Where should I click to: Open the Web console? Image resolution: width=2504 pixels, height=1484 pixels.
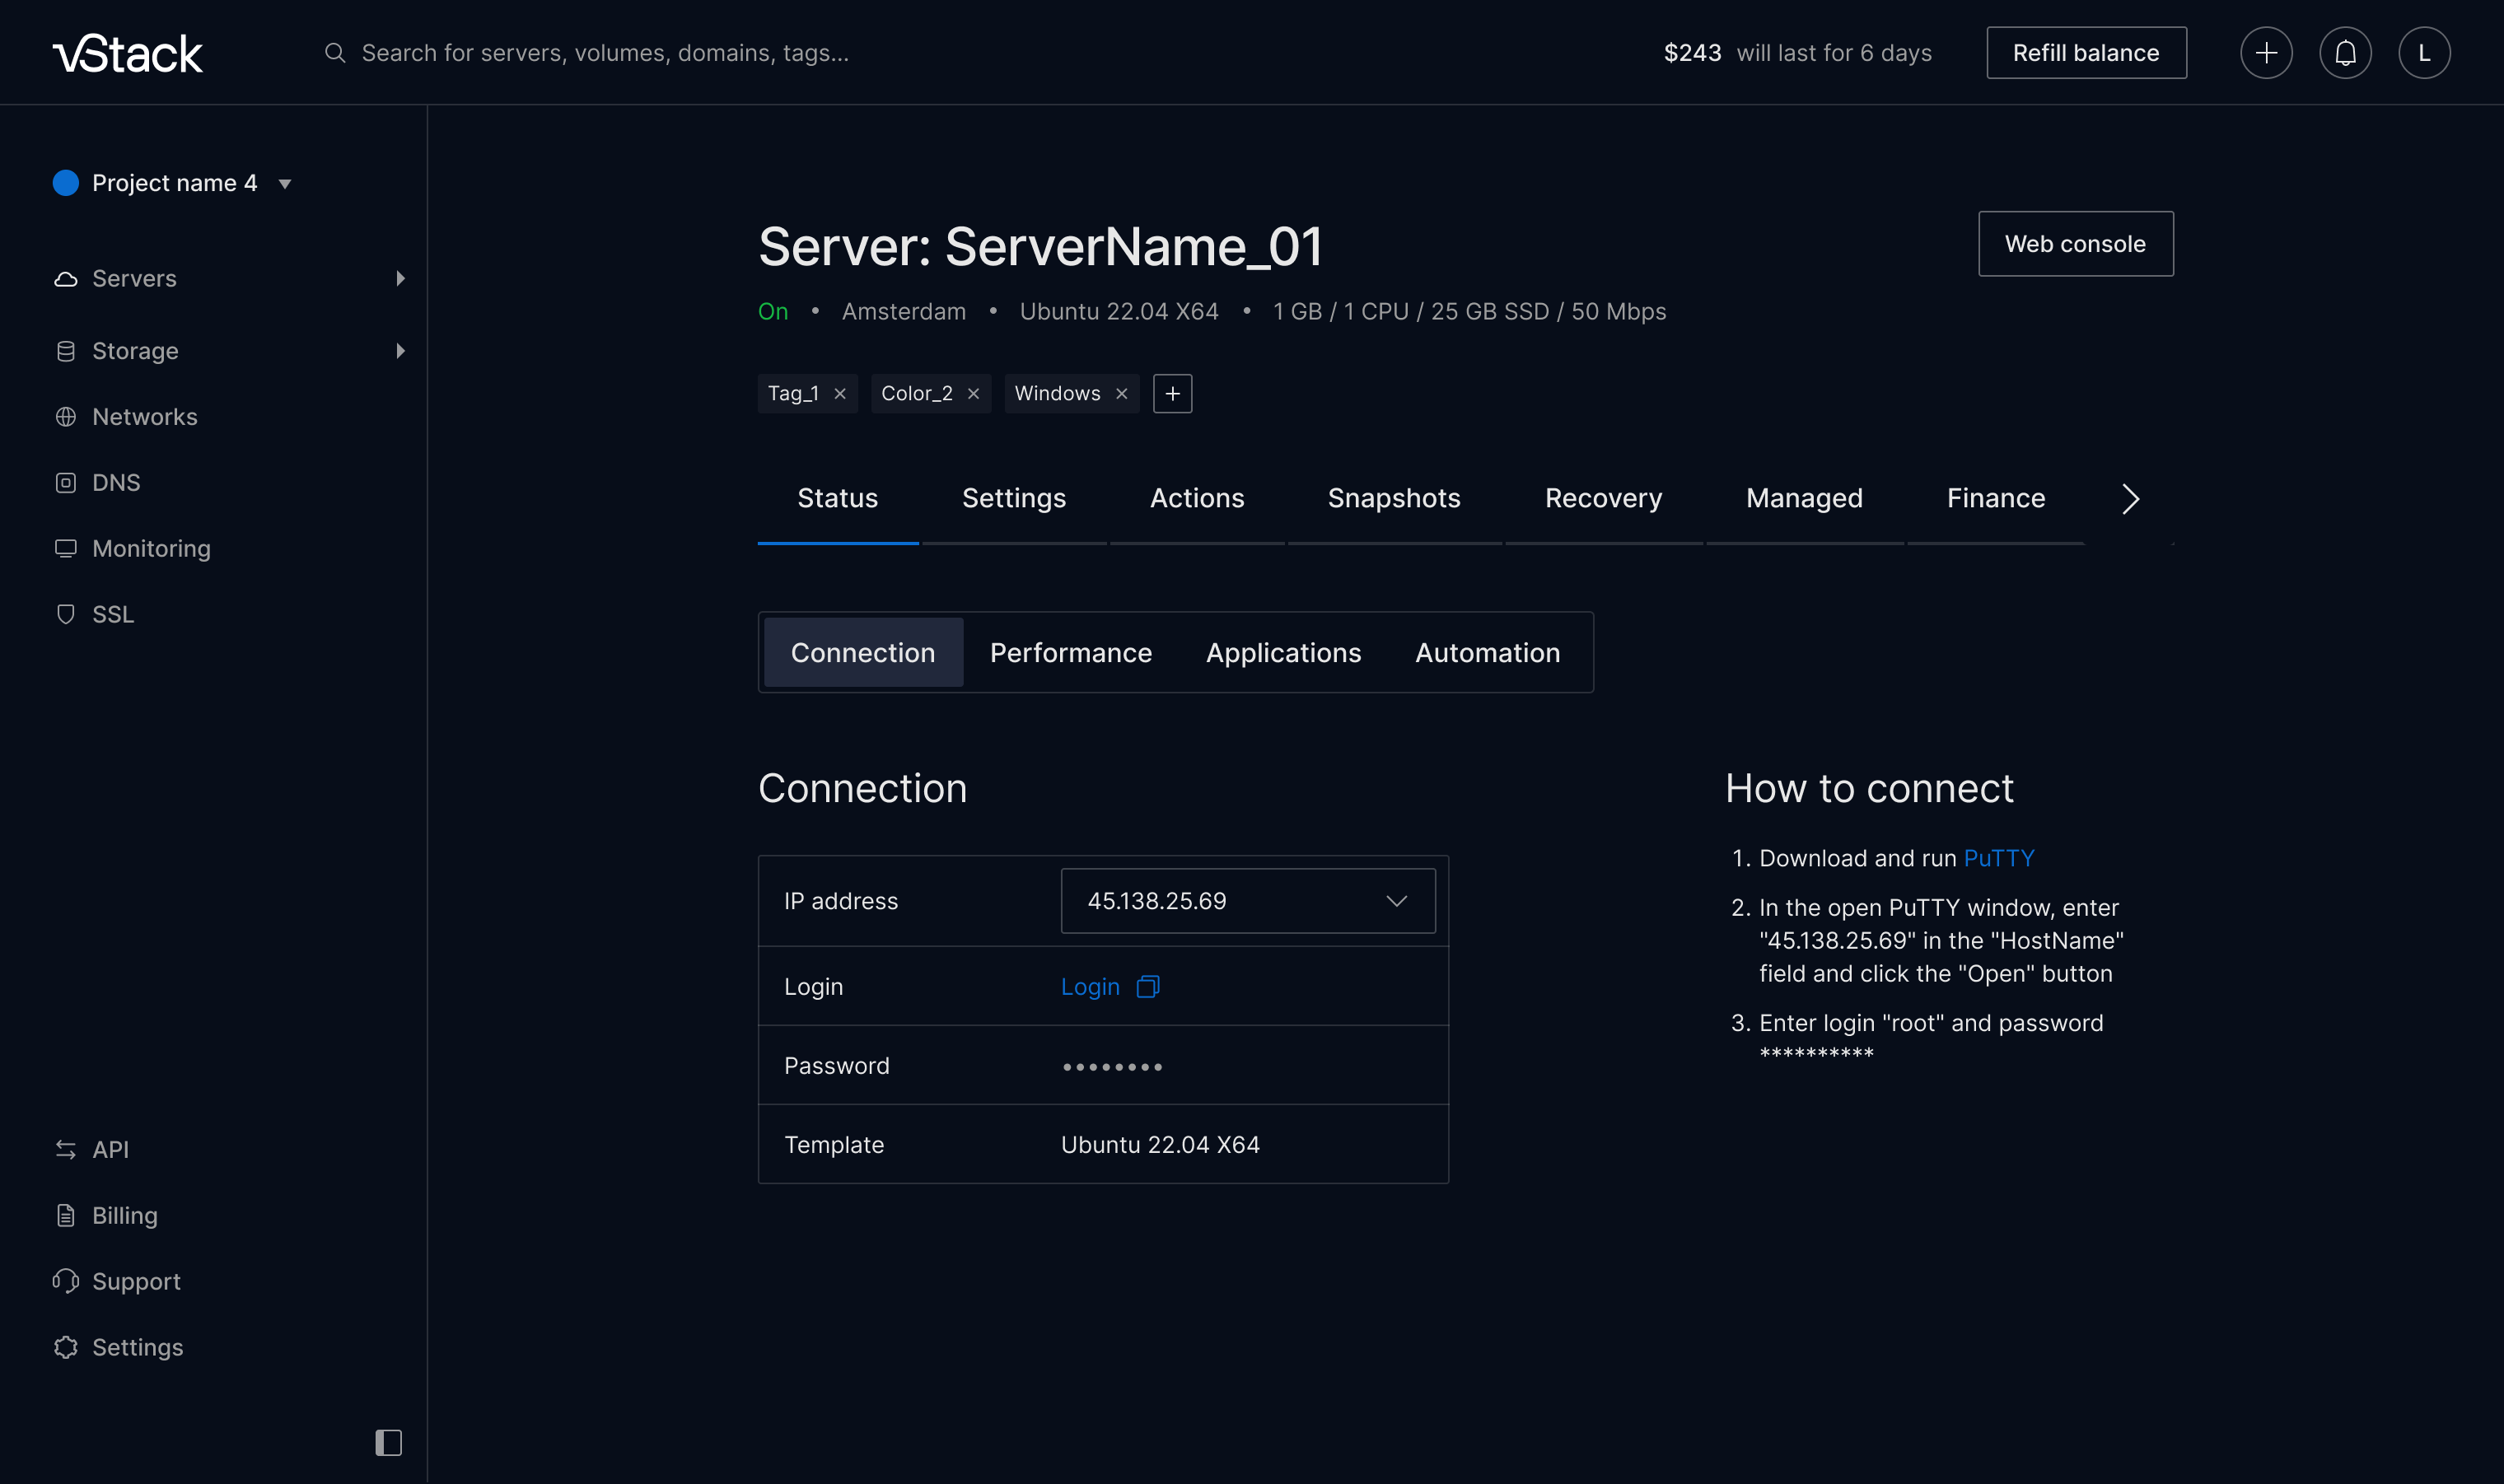click(2075, 244)
